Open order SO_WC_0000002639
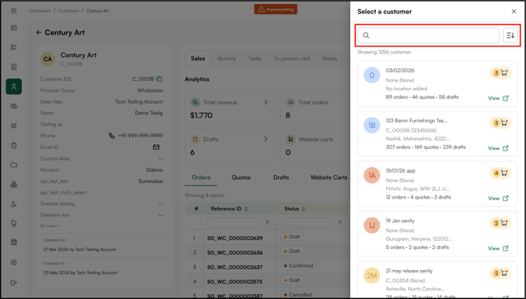The image size is (526, 299). 235,238
